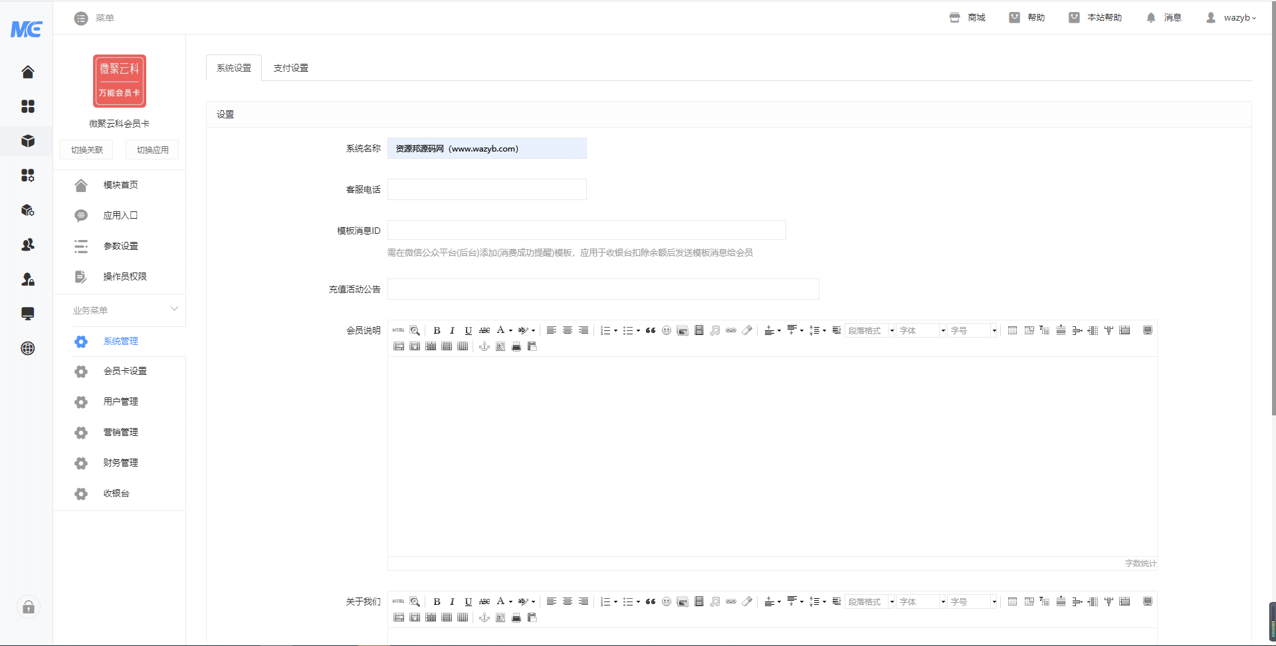
Task: Insert blockquote in 会员说明 editor
Action: click(x=651, y=330)
